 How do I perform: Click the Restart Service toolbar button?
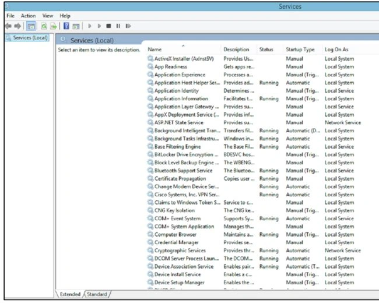[128, 26]
